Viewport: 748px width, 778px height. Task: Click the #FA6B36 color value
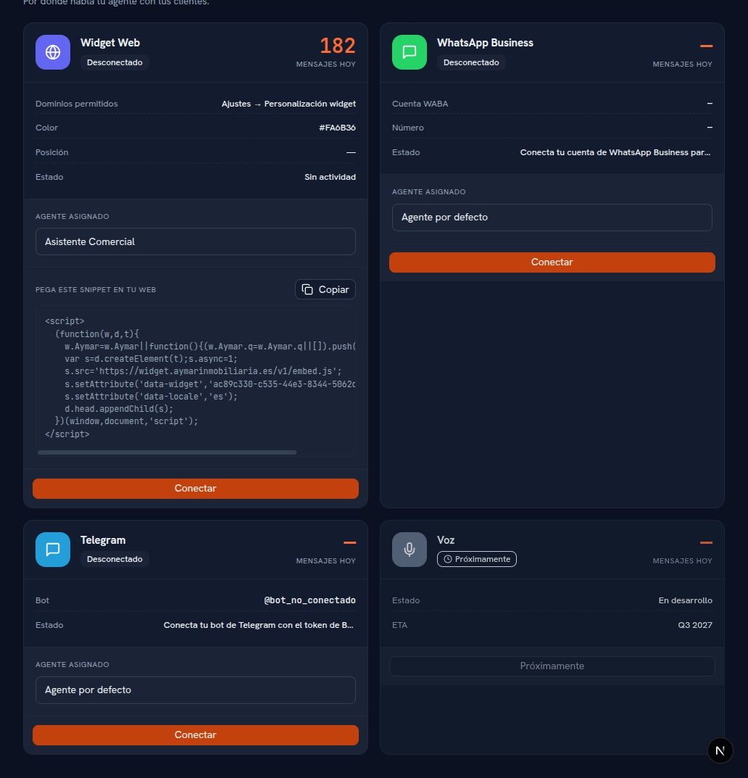coord(337,128)
